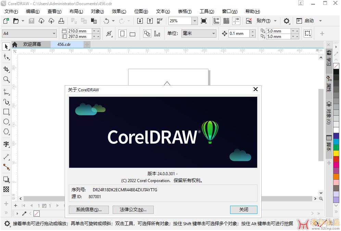This screenshot has height=231, width=341.
Task: Choose the Rectangle tool
Action: [6, 112]
